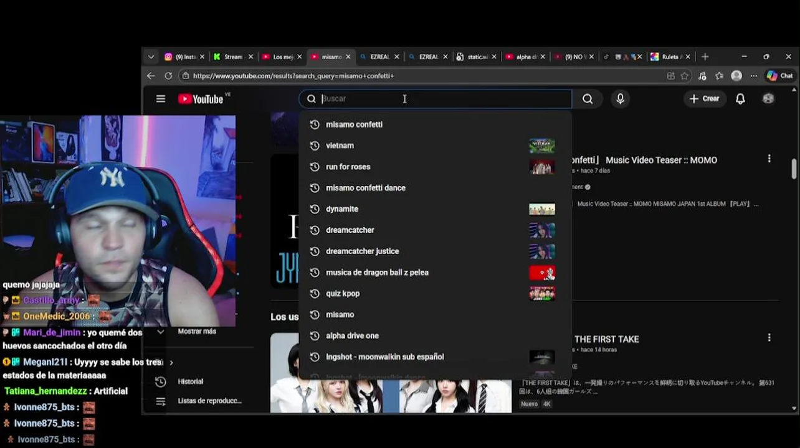Open the YouTube account avatar menu
This screenshot has width=800, height=448.
768,99
